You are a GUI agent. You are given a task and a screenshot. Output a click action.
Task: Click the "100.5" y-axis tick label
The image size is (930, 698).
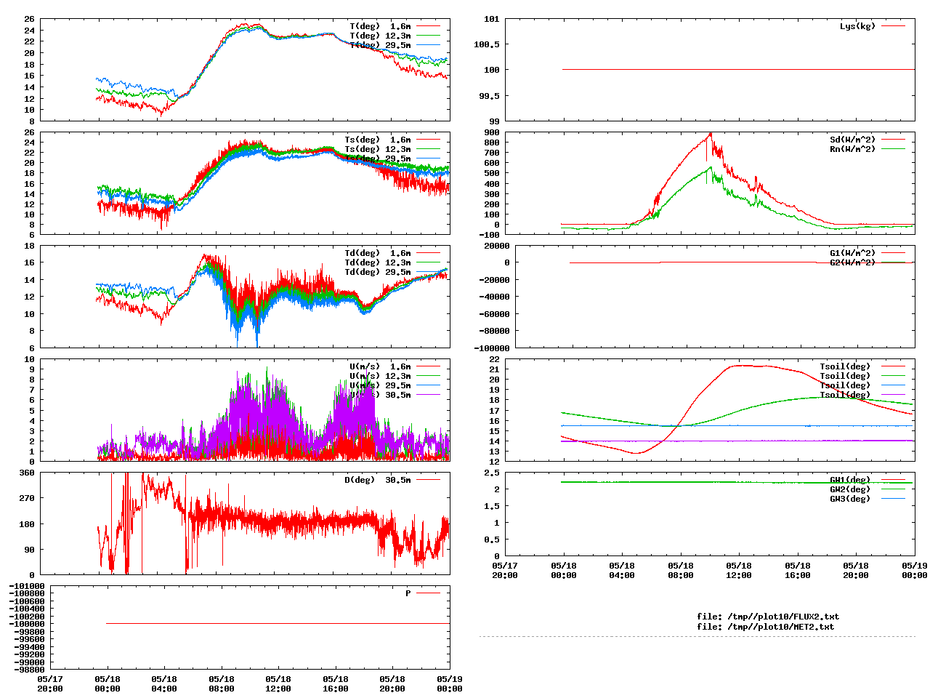pyautogui.click(x=487, y=44)
